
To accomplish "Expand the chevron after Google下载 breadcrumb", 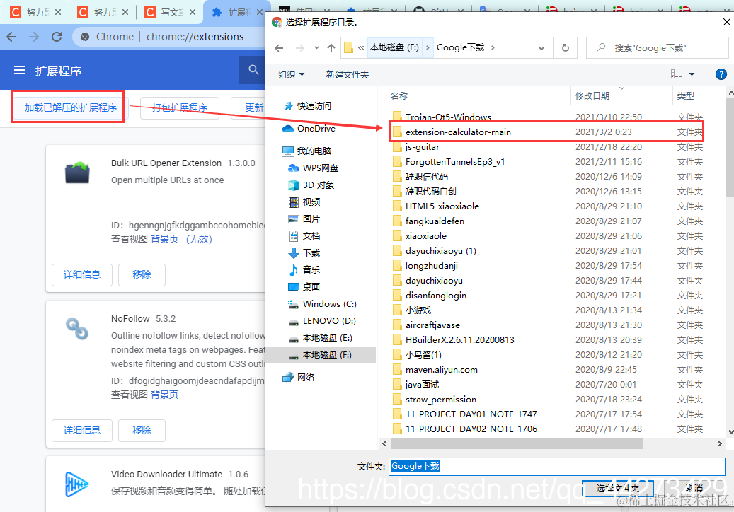I will tap(493, 47).
